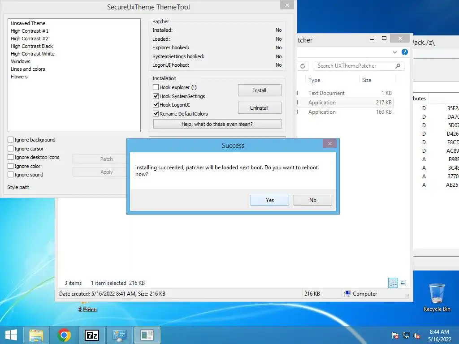The width and height of the screenshot is (459, 344).
Task: Open File Explorer from the taskbar
Action: [x=36, y=335]
